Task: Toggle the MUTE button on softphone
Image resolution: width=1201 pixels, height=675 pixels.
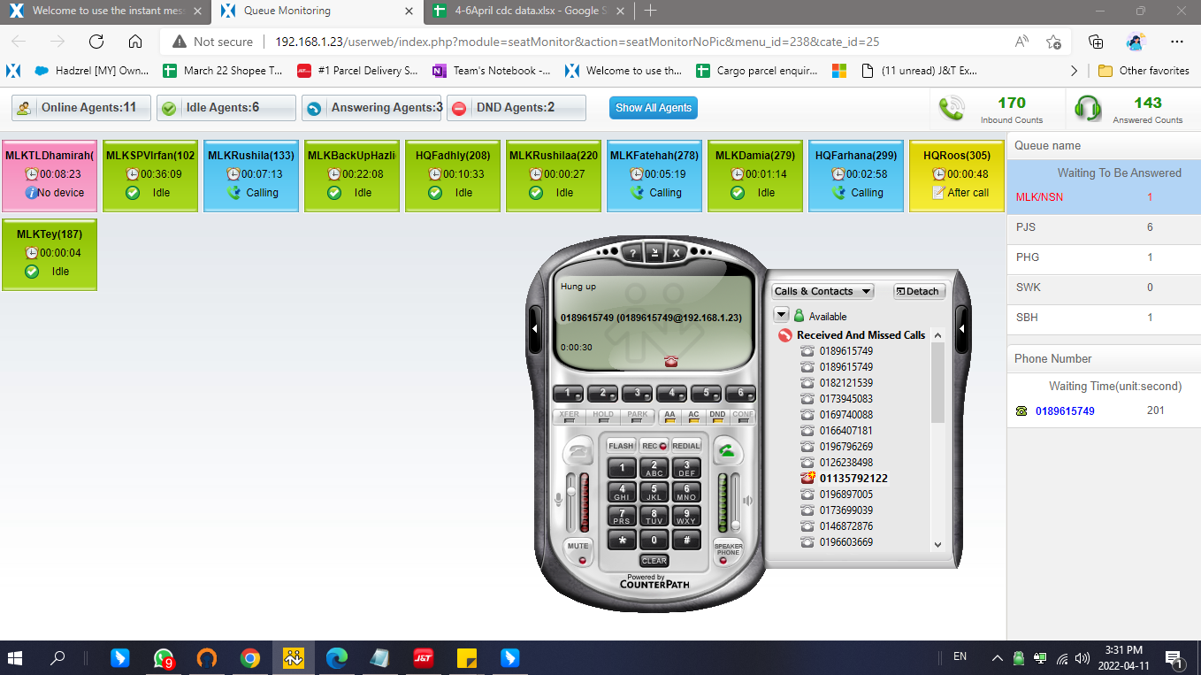Action: [578, 550]
